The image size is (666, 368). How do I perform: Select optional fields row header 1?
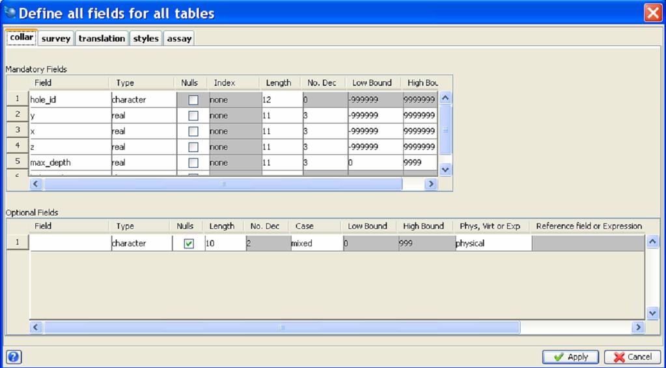point(18,242)
